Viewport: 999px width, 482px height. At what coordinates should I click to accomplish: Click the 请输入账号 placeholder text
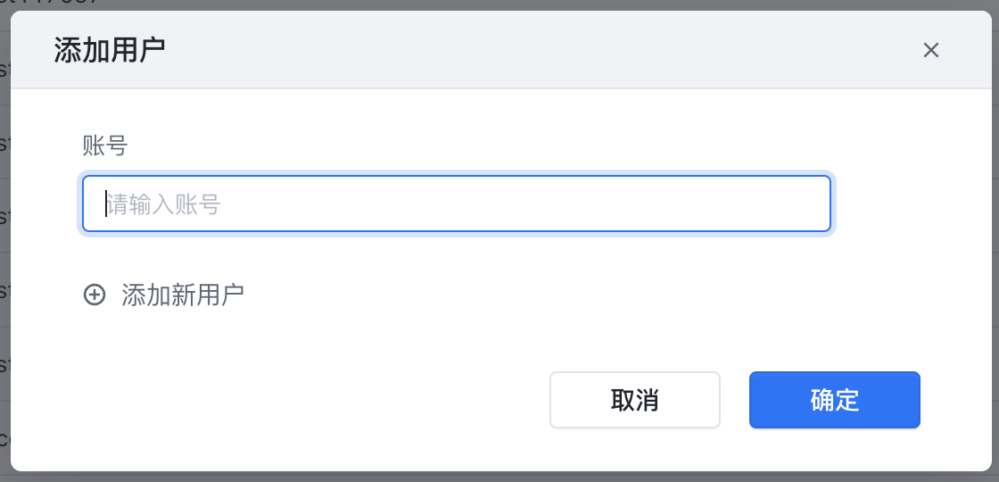coord(163,204)
